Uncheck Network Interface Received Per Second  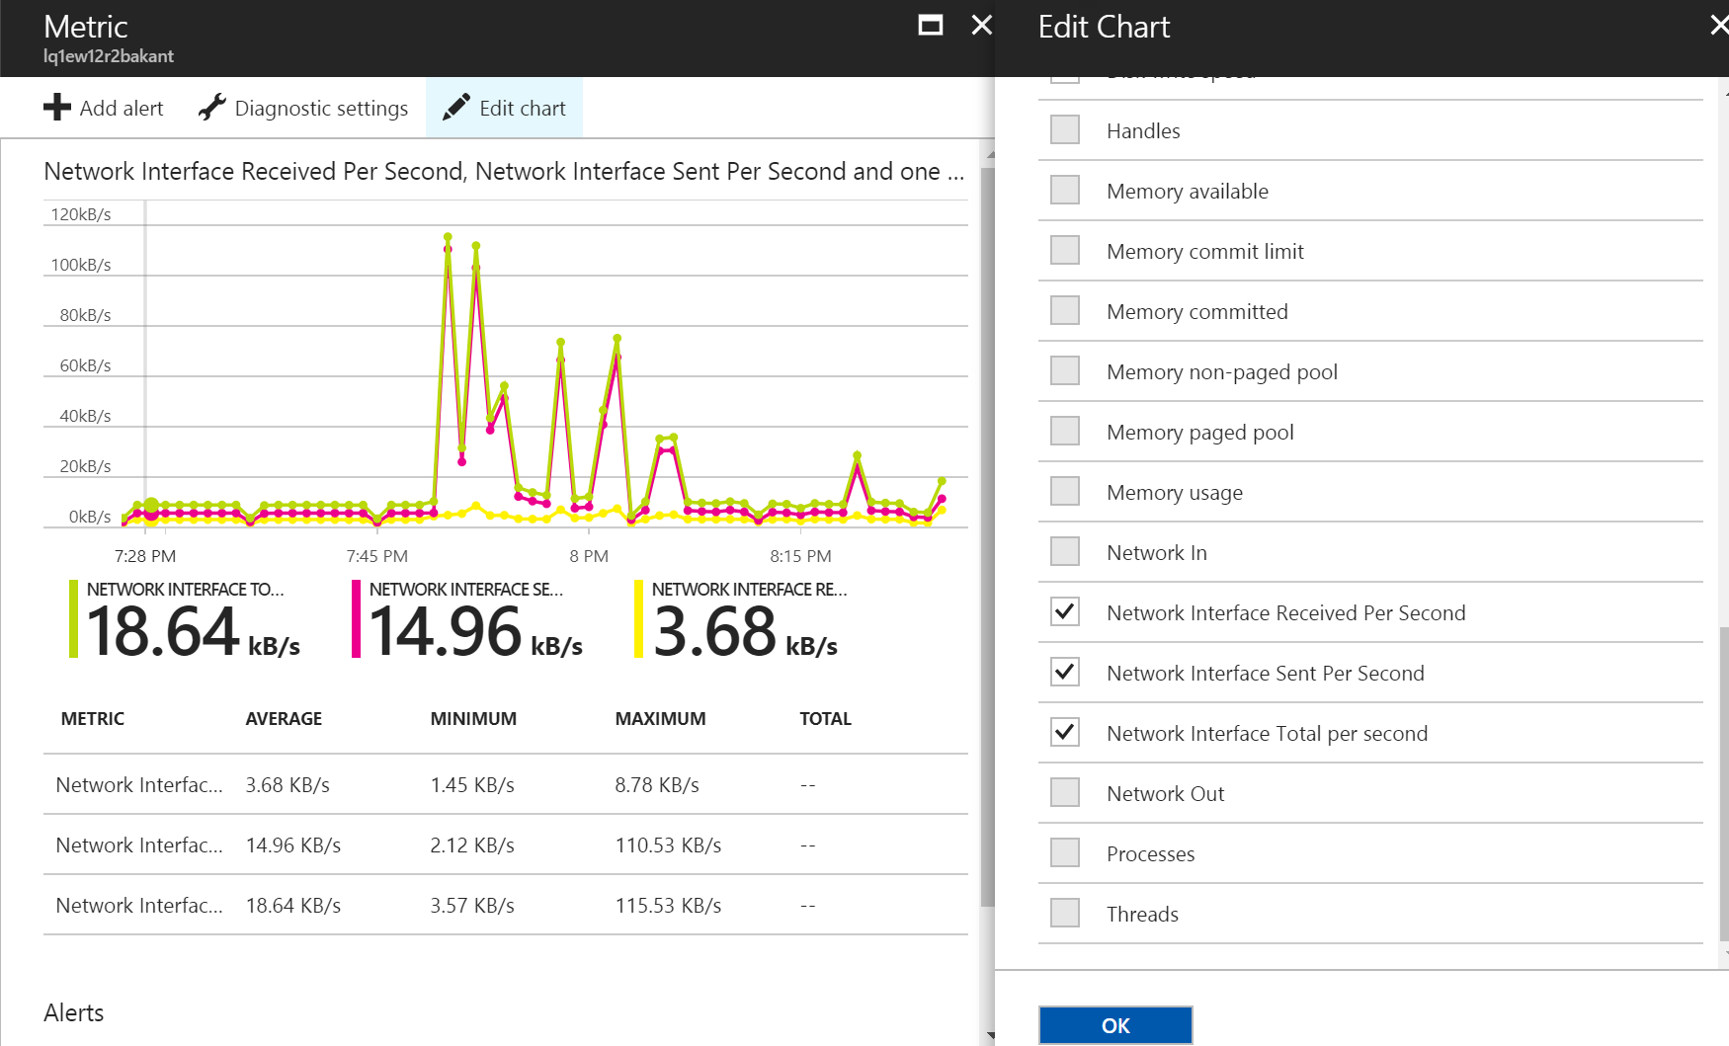tap(1064, 612)
